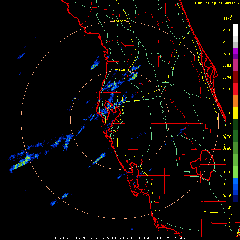Click the 2.24 scale value
Image resolution: width=240 pixels, height=240 pixels.
click(227, 42)
